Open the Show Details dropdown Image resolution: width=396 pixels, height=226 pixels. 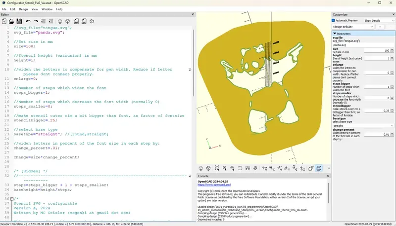(379, 21)
